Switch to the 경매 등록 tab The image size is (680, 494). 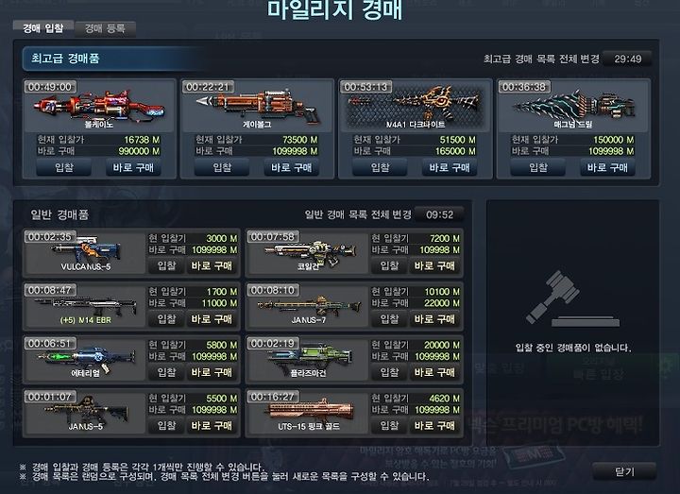click(x=105, y=28)
